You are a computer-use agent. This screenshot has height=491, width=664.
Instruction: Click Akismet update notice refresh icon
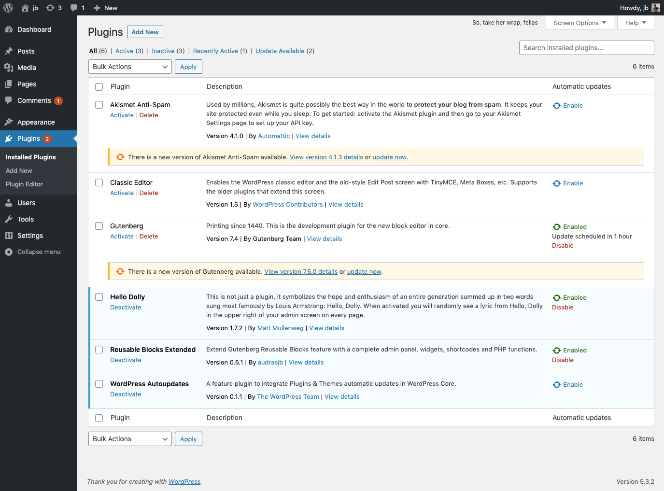point(120,157)
